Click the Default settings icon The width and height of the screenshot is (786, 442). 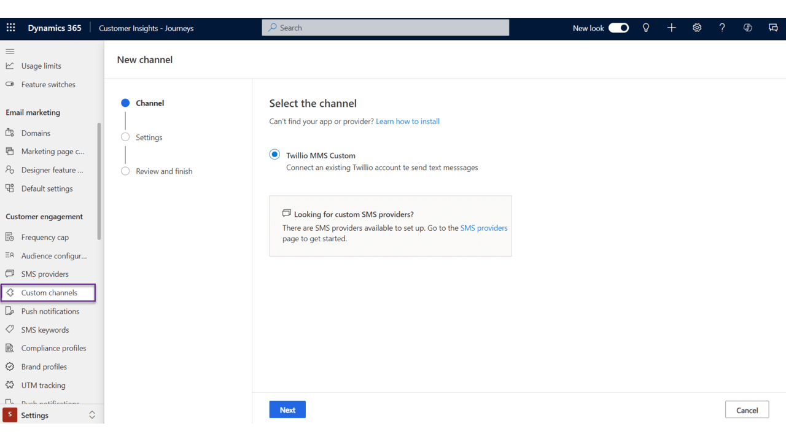tap(10, 188)
